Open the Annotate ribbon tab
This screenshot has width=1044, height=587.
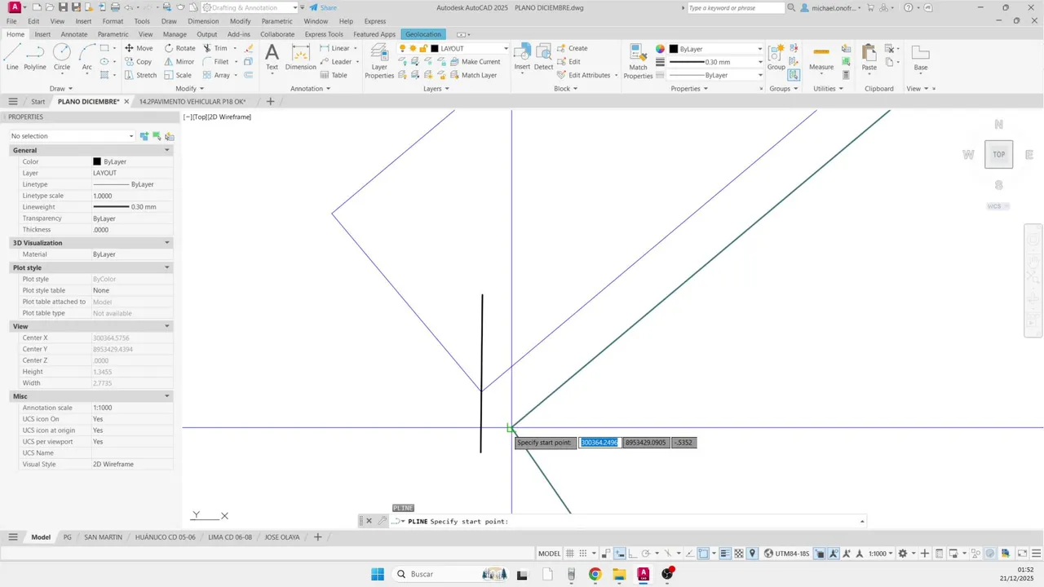point(74,34)
